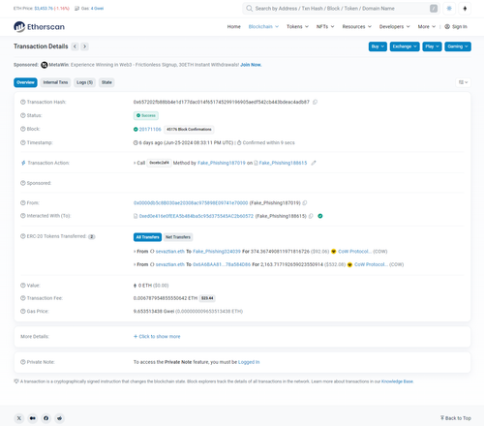Click the Block Confirmations badge
This screenshot has height=426, width=484.
189,130
